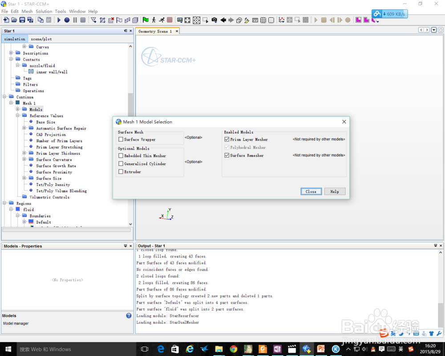
Task: Open Chrome from the Windows taskbar
Action: [x=233, y=349]
